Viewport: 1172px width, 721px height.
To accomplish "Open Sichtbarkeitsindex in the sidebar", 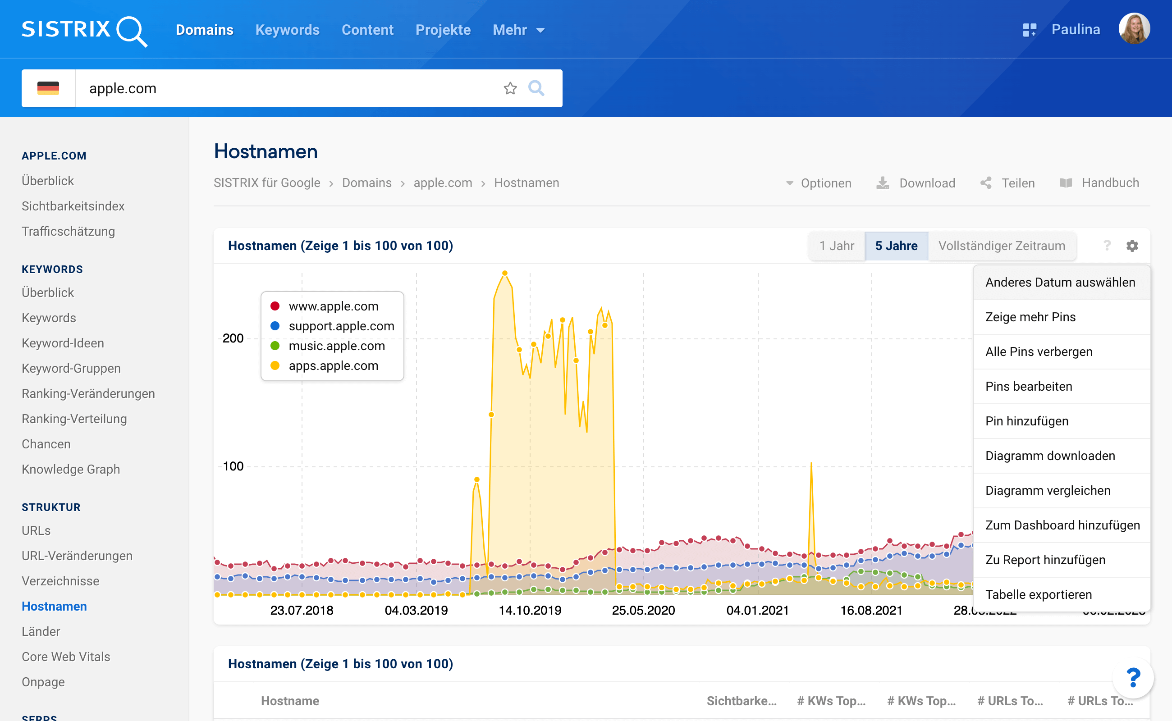I will 73,206.
